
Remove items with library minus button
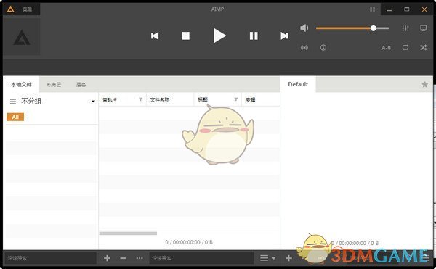(x=124, y=258)
